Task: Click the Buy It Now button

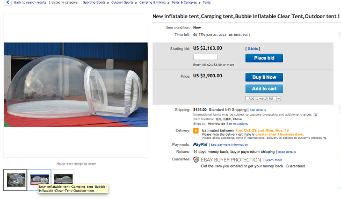Action: click(264, 77)
